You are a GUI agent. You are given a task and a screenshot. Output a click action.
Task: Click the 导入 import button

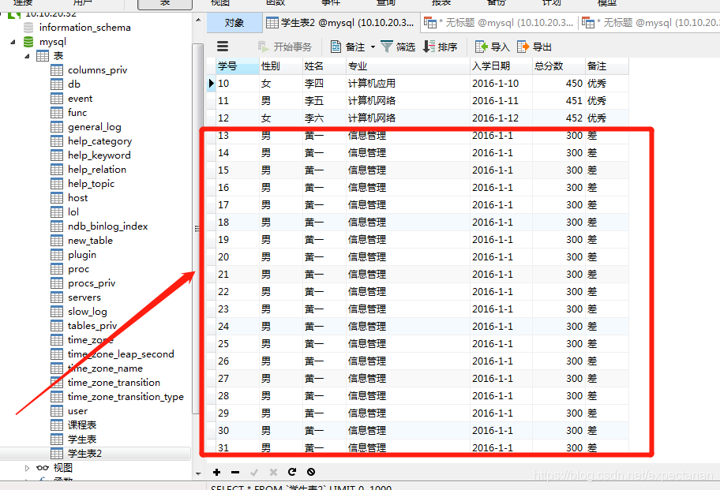click(493, 47)
